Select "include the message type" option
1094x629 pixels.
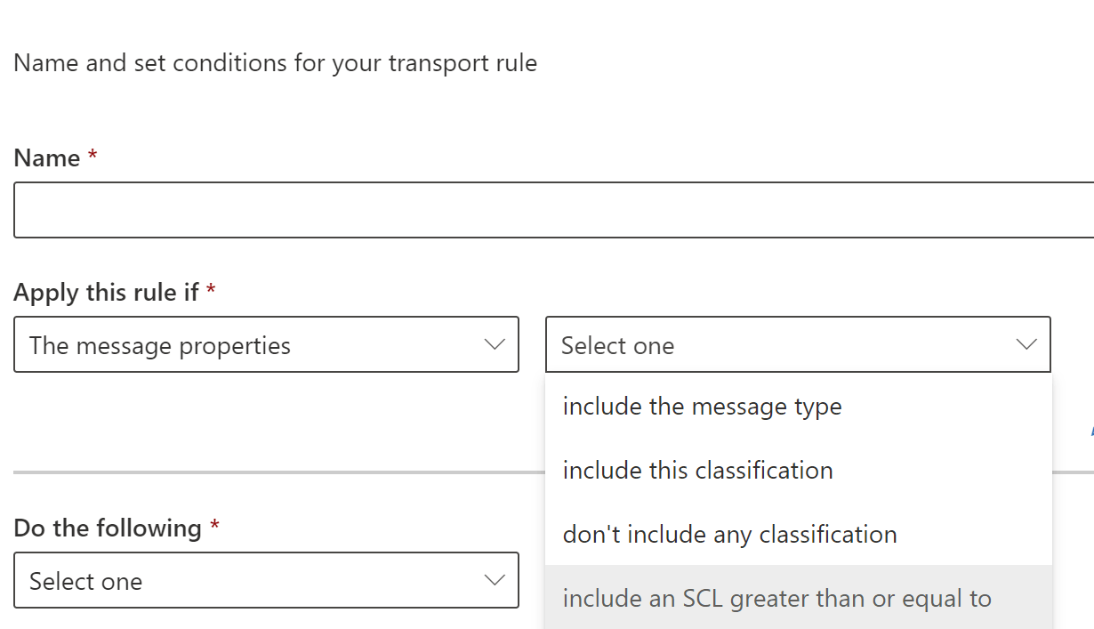(x=702, y=406)
